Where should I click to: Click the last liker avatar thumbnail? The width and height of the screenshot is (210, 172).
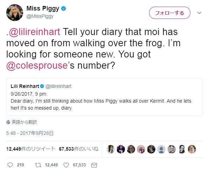click(x=192, y=149)
